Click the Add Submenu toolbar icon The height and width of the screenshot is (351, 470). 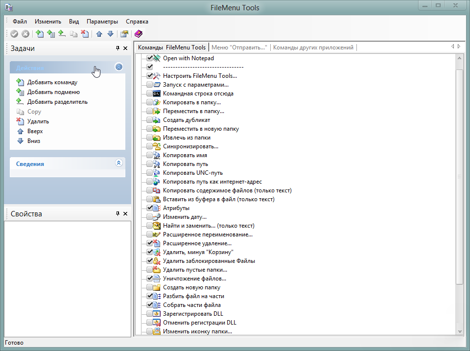click(51, 34)
